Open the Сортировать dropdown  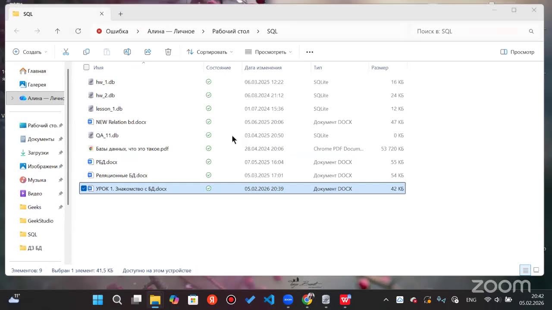pyautogui.click(x=210, y=52)
